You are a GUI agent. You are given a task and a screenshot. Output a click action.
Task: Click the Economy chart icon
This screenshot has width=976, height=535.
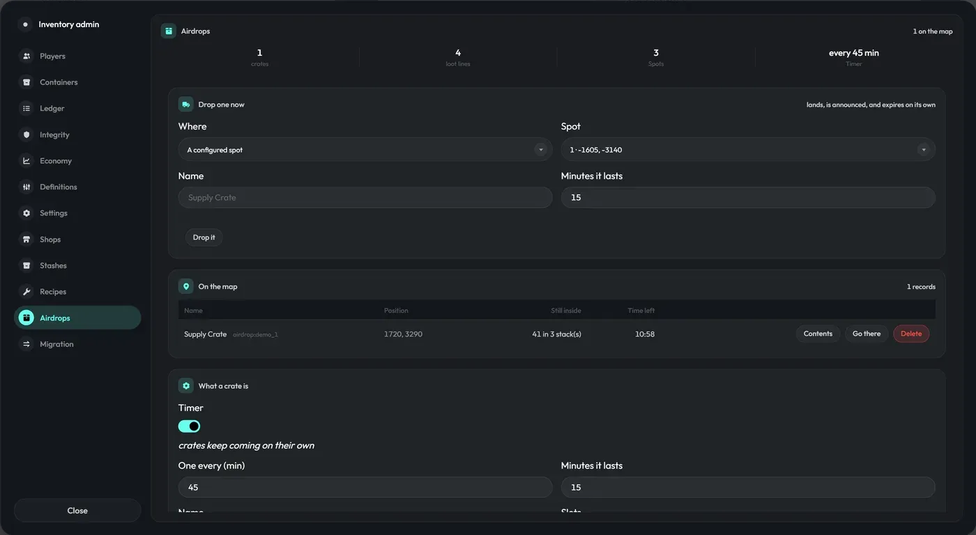pyautogui.click(x=26, y=161)
